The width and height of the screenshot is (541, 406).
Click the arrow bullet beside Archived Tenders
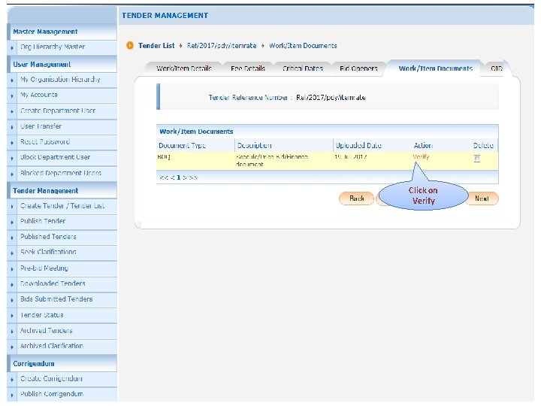(12, 332)
